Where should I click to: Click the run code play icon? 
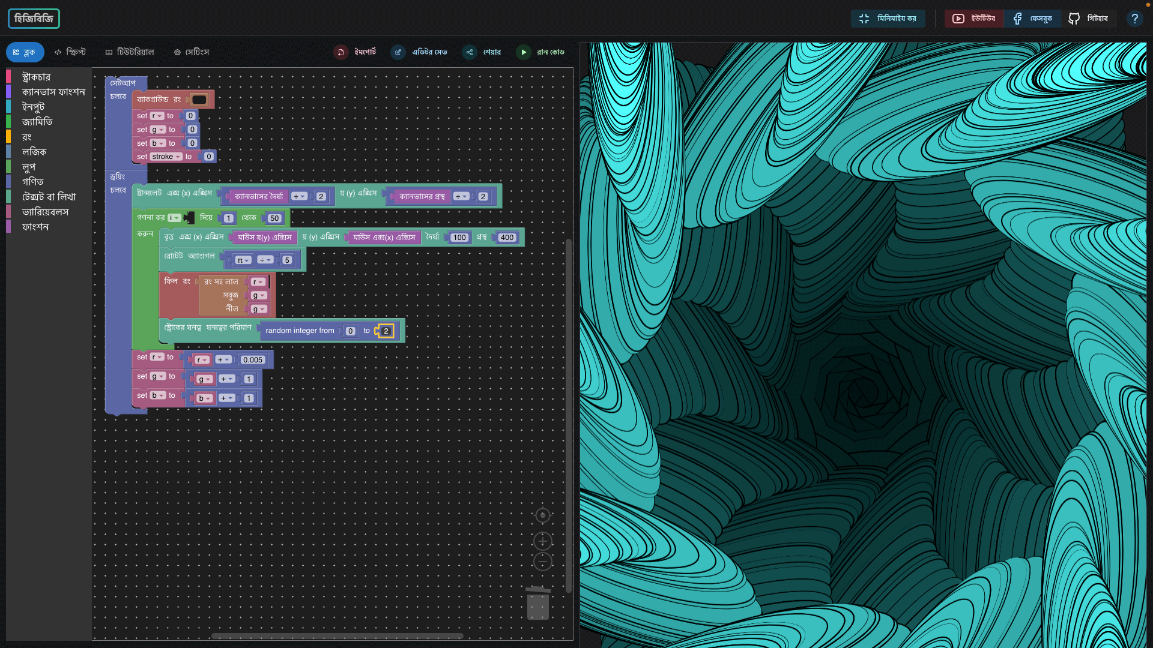pos(524,52)
